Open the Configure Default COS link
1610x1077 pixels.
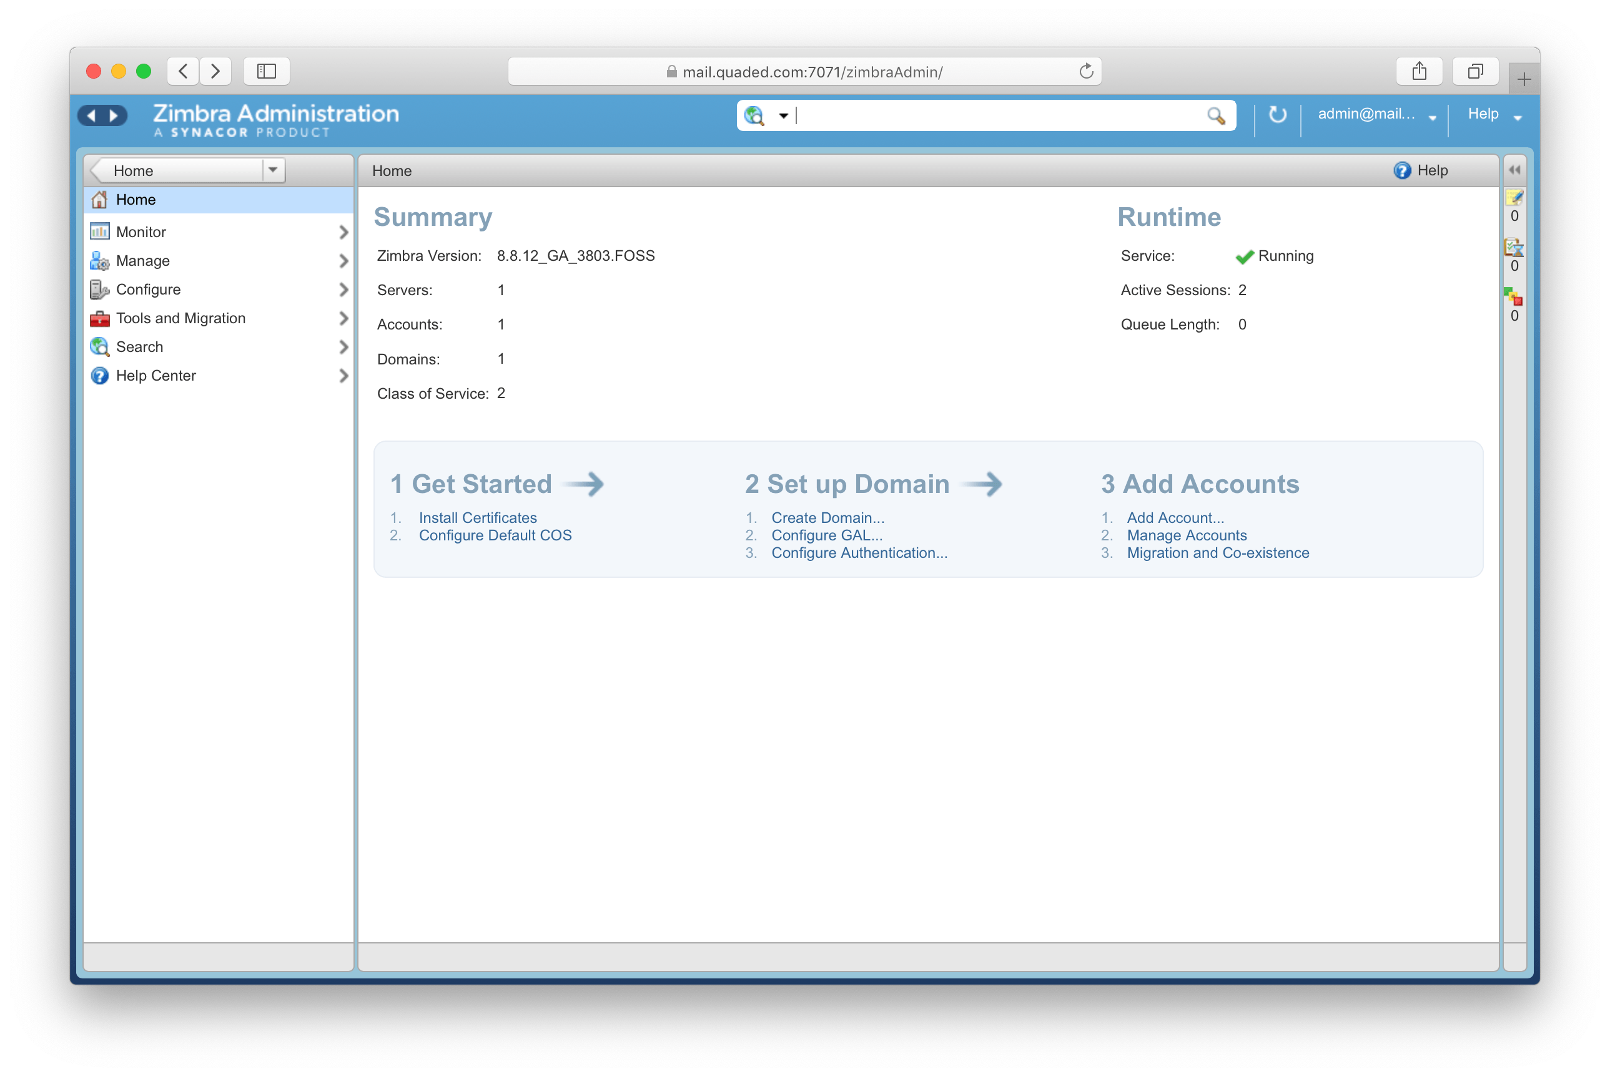(x=495, y=536)
